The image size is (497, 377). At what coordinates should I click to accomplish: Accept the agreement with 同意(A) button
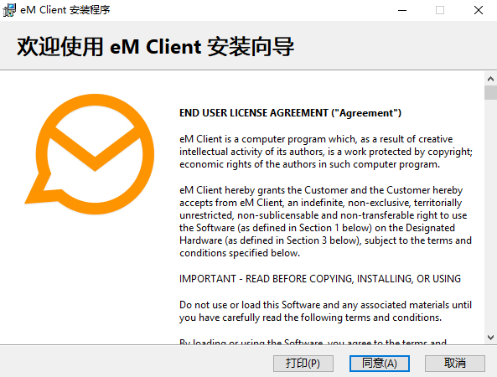(x=380, y=363)
